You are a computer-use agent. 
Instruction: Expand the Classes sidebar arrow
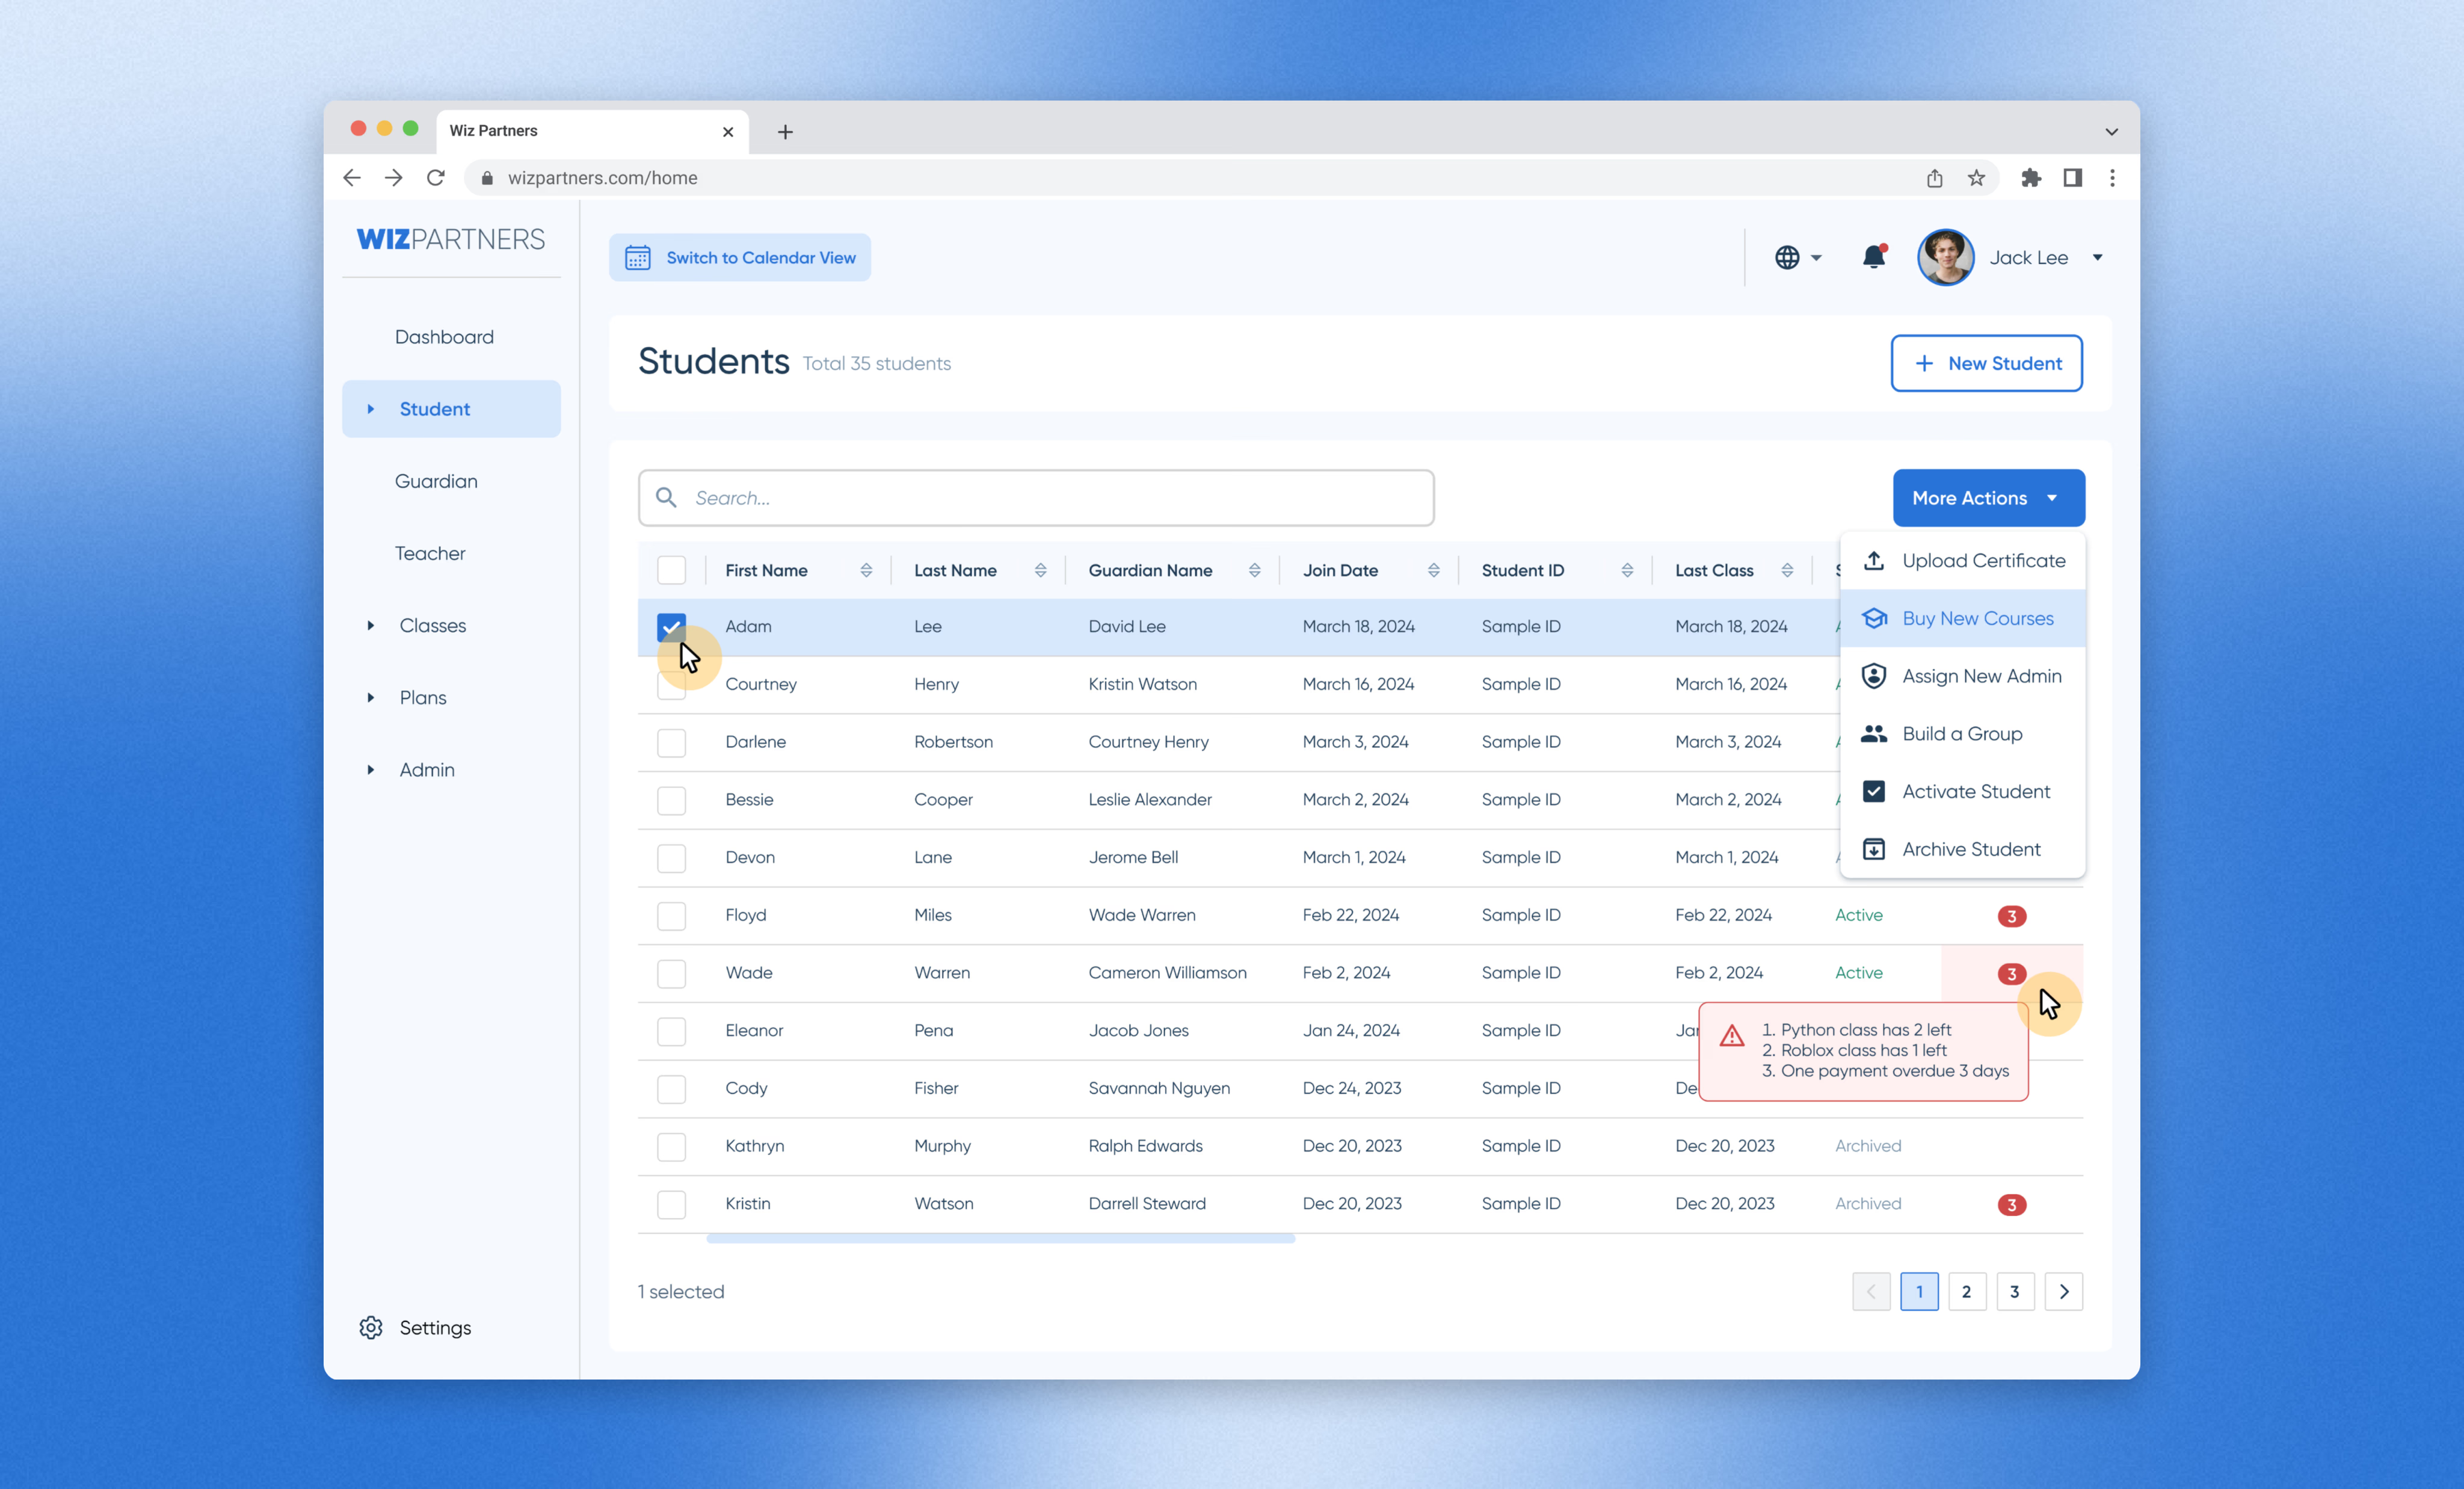(x=370, y=625)
